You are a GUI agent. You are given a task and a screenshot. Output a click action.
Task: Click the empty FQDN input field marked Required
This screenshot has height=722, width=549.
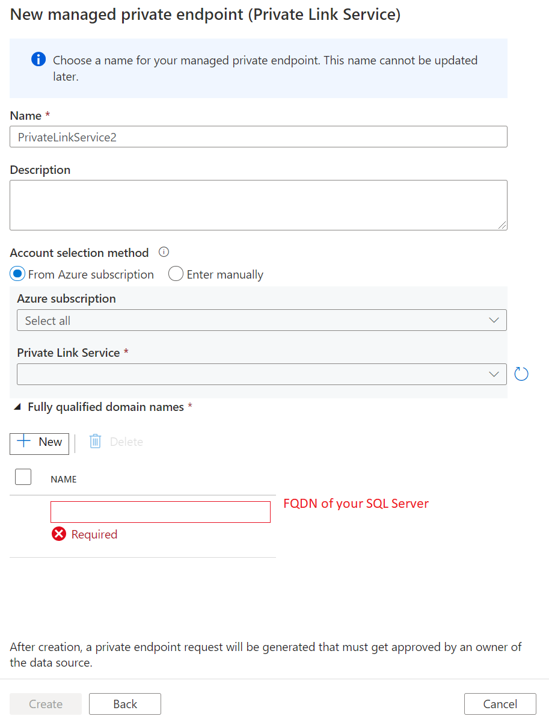click(160, 511)
